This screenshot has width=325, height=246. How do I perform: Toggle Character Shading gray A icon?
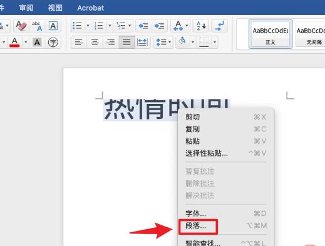(37, 43)
